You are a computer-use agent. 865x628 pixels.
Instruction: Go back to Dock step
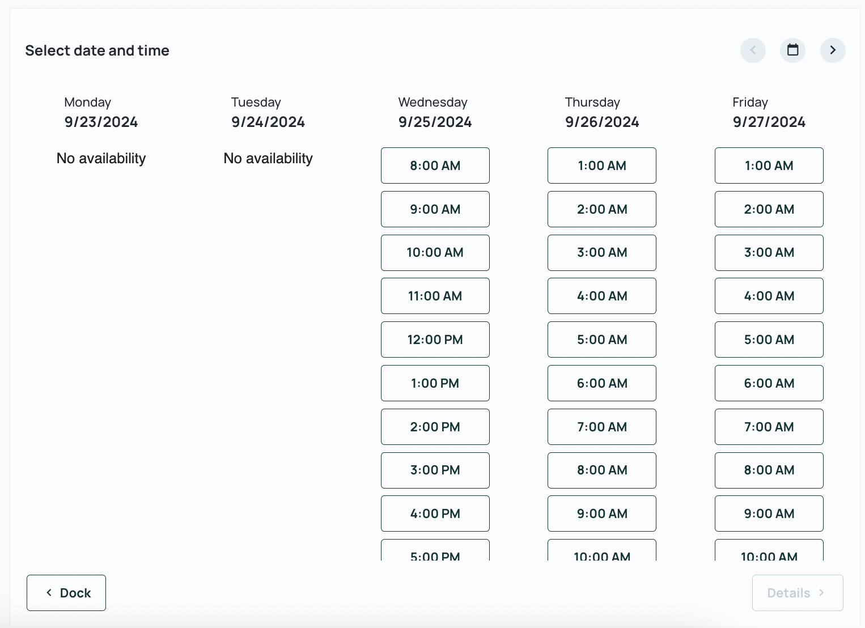[x=66, y=593]
